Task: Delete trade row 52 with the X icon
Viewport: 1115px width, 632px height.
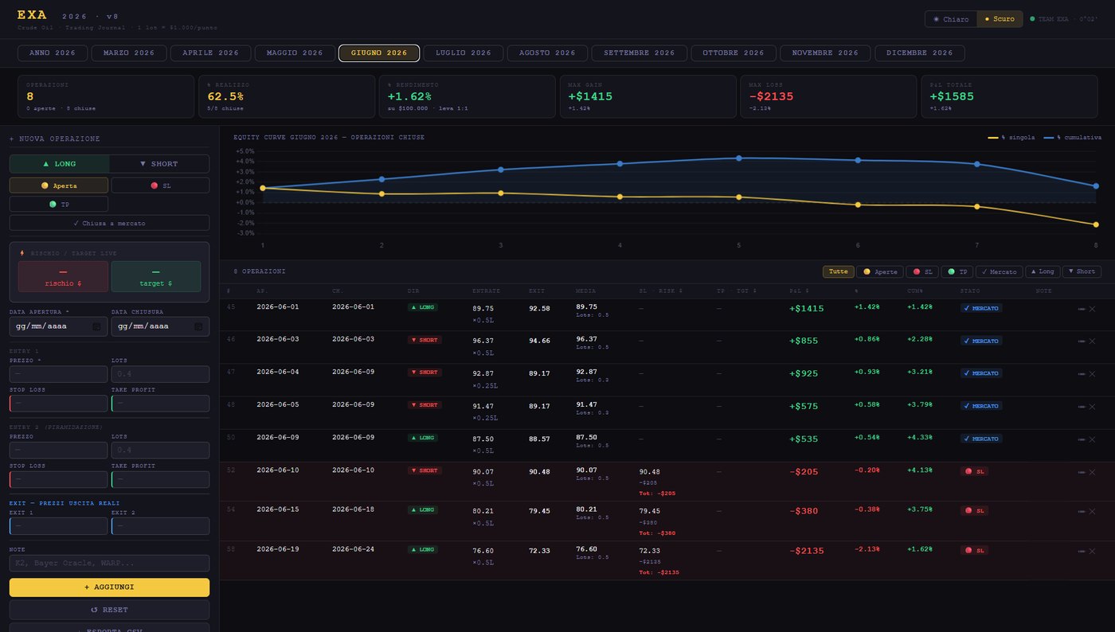Action: tap(1092, 472)
